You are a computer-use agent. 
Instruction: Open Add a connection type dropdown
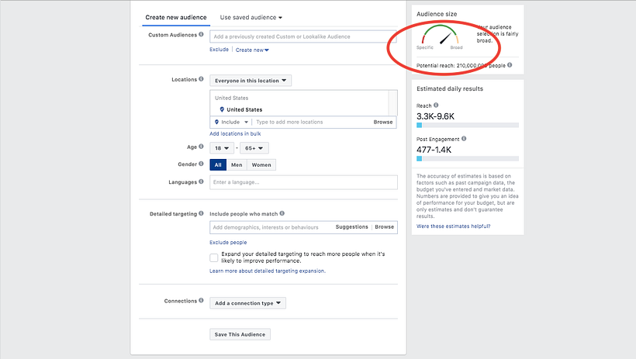point(247,303)
